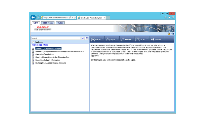The width and height of the screenshot is (215, 136).
Task: Select the Canceling Requisitions topic
Action: (x=44, y=54)
